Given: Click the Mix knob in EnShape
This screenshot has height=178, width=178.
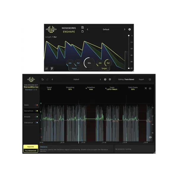Looking at the screenshot, I should (89, 63).
